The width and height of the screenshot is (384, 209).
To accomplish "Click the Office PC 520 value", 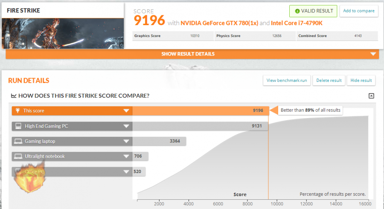I will (x=137, y=171).
